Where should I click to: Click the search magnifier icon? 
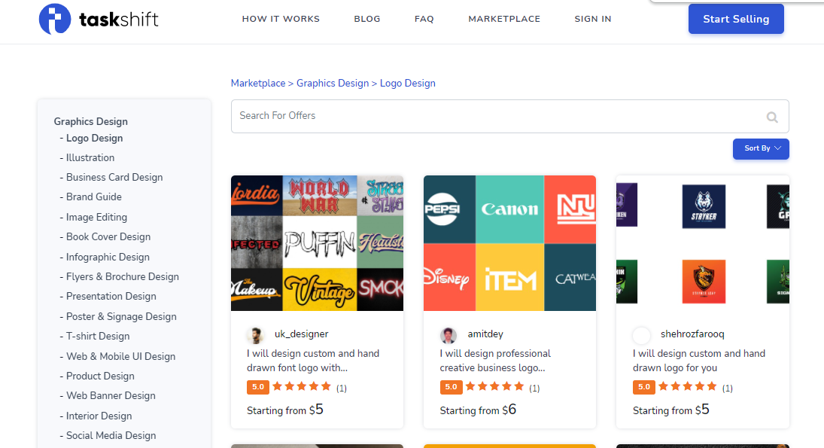[771, 117]
